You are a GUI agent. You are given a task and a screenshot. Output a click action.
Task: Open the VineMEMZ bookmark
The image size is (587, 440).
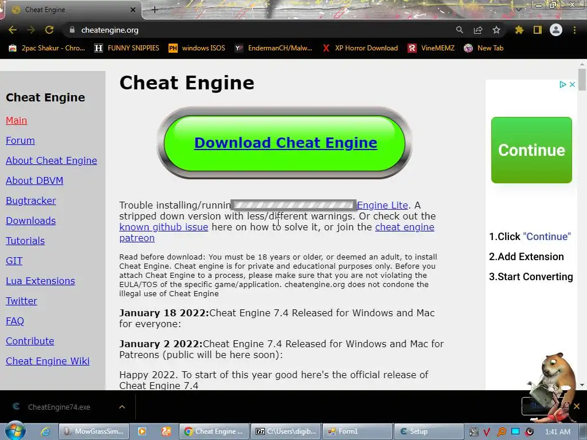[431, 48]
